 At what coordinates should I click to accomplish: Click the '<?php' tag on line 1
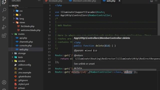click(58, 5)
